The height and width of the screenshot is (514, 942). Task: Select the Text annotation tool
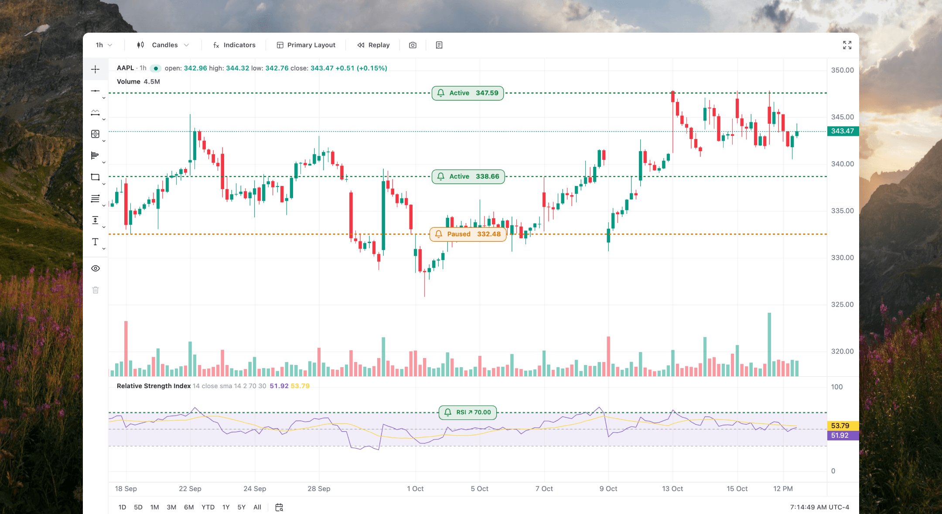coord(95,242)
